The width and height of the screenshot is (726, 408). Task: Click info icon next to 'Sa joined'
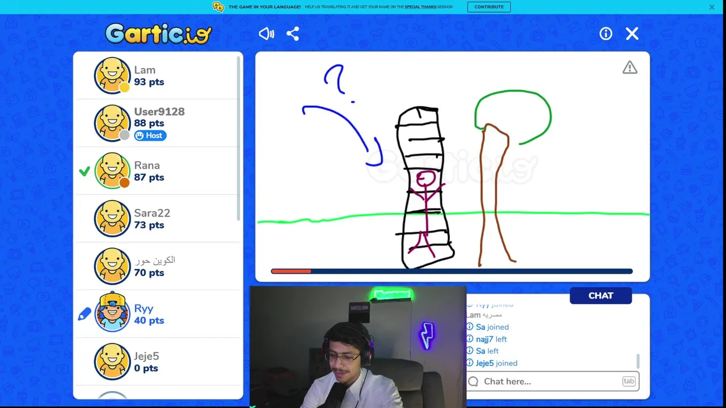(x=470, y=327)
